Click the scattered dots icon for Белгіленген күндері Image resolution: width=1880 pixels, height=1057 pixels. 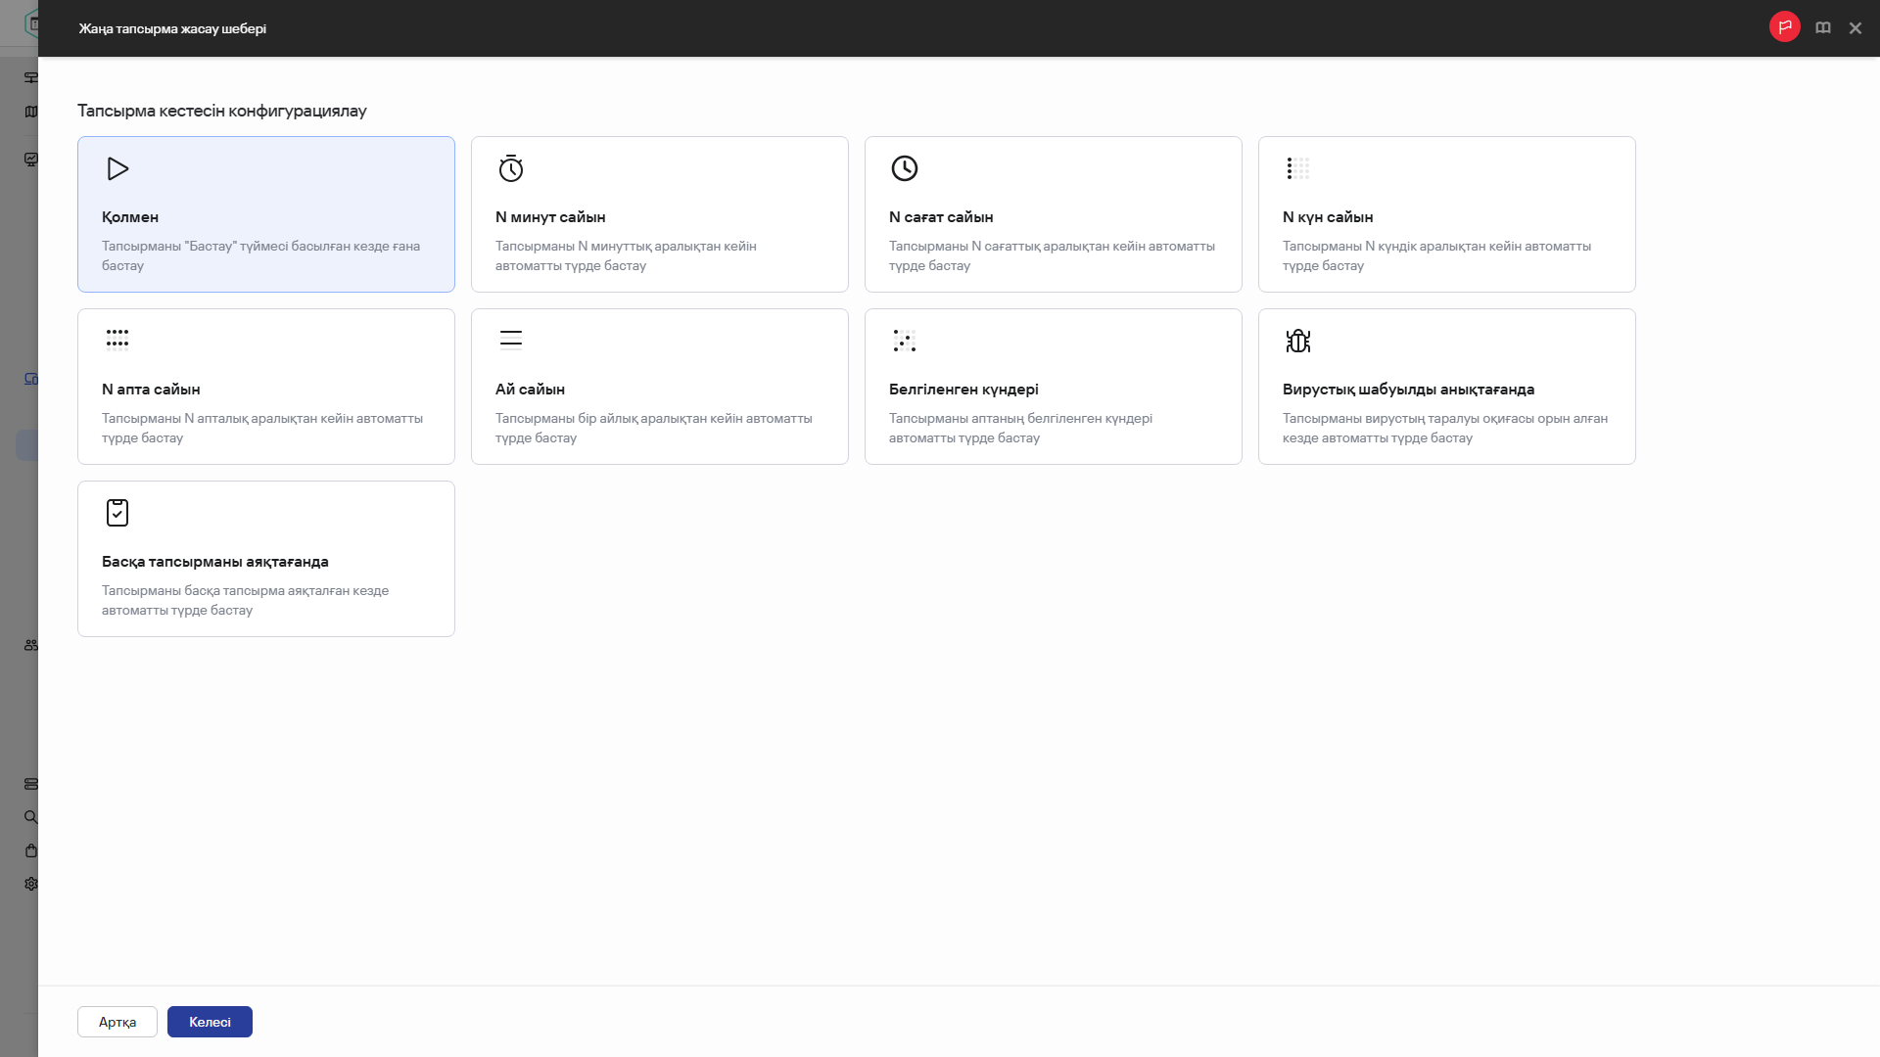[x=905, y=341]
